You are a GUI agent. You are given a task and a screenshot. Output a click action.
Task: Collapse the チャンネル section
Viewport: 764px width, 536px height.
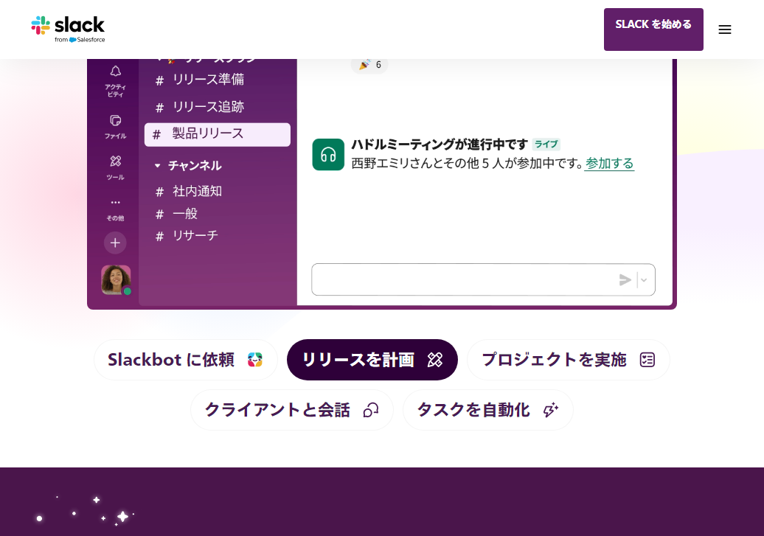pyautogui.click(x=157, y=166)
